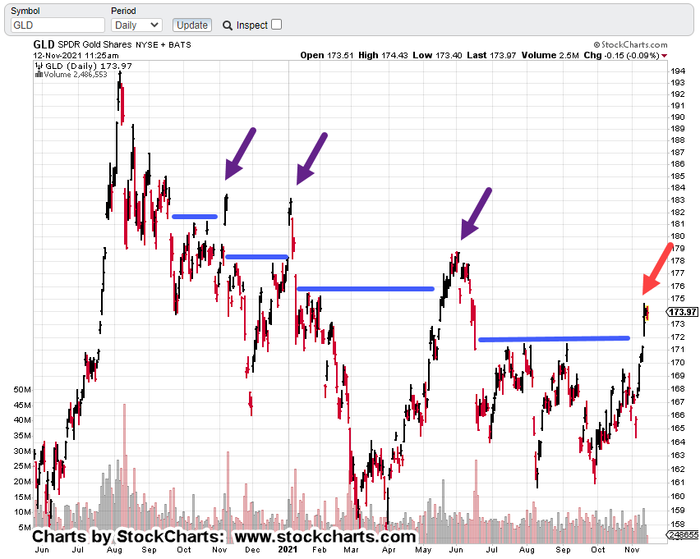Click the red arrow marking the latest price
This screenshot has width=700, height=559.
click(657, 269)
